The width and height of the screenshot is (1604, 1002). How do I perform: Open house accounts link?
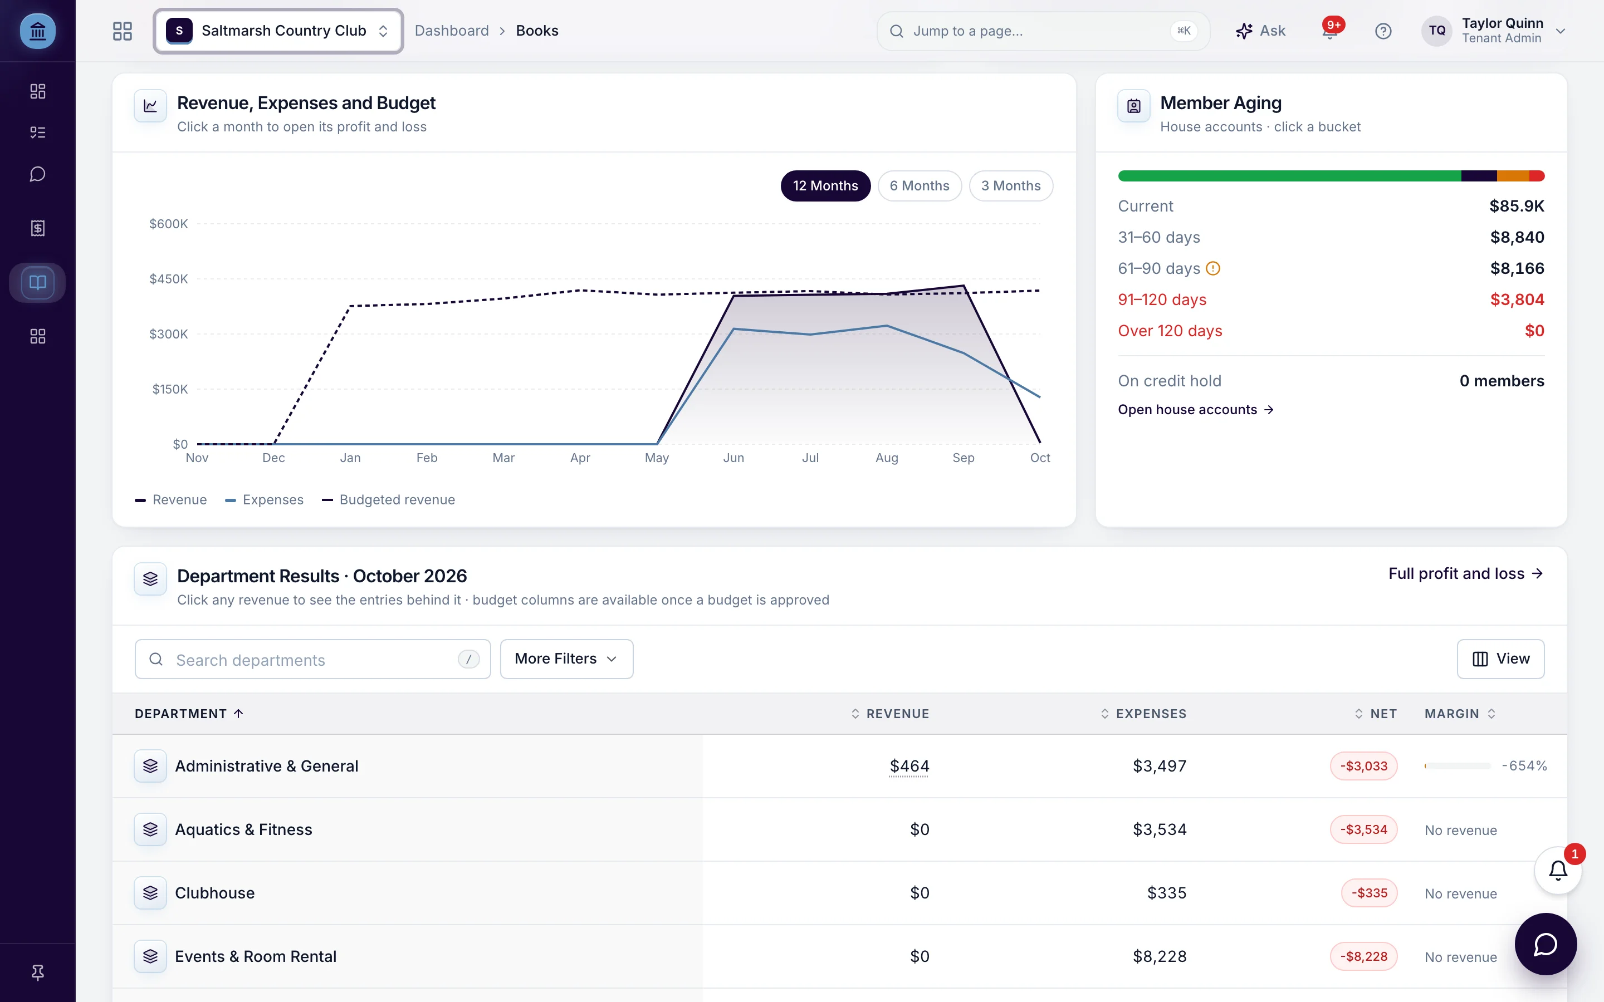[1196, 410]
